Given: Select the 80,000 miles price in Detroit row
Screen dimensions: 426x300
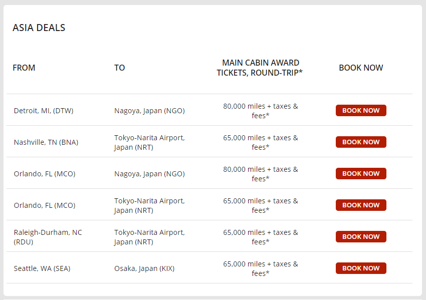Looking at the screenshot, I should coord(260,111).
